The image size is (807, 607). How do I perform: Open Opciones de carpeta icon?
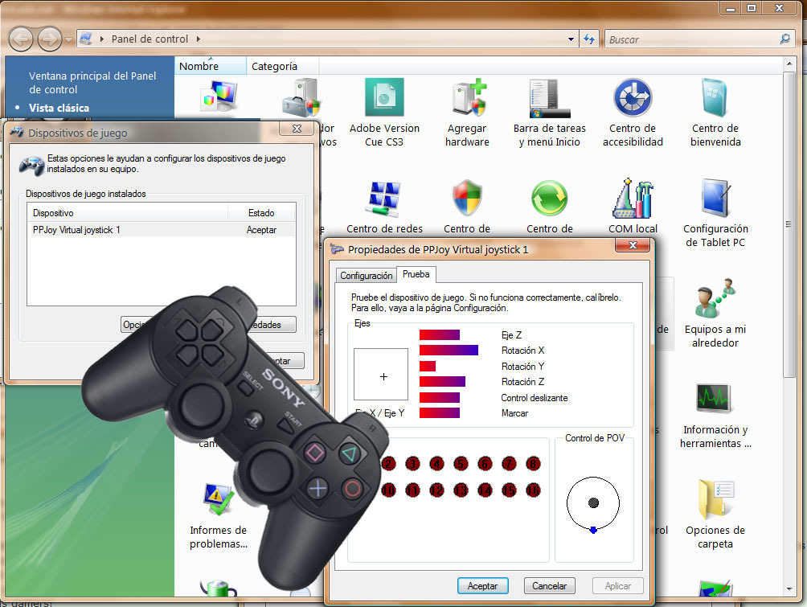715,502
